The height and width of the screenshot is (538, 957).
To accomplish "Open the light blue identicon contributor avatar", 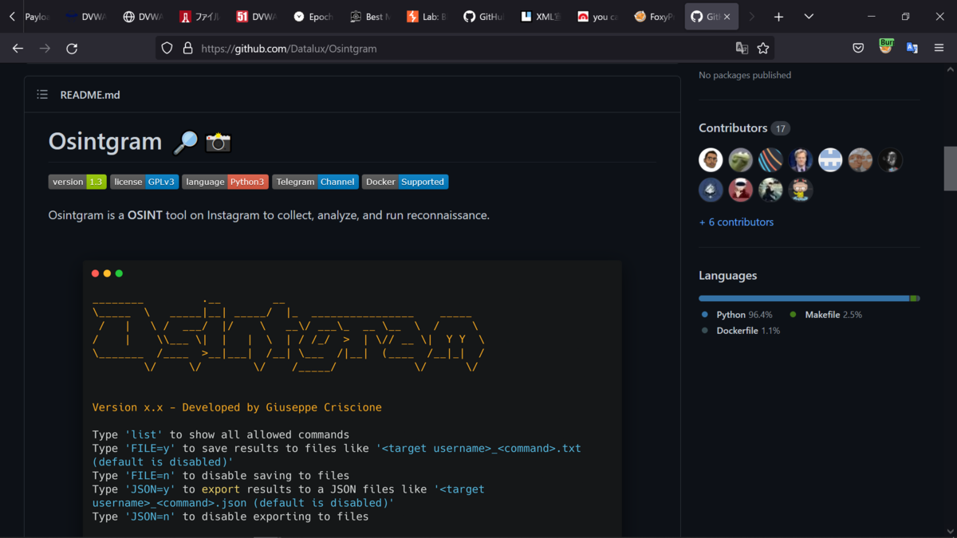I will [x=830, y=160].
